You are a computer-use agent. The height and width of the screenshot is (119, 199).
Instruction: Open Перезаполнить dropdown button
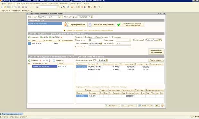(x=156, y=60)
